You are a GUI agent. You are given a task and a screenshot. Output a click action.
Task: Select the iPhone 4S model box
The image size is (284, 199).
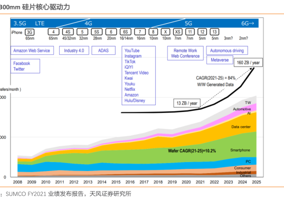pyautogui.click(x=68, y=32)
